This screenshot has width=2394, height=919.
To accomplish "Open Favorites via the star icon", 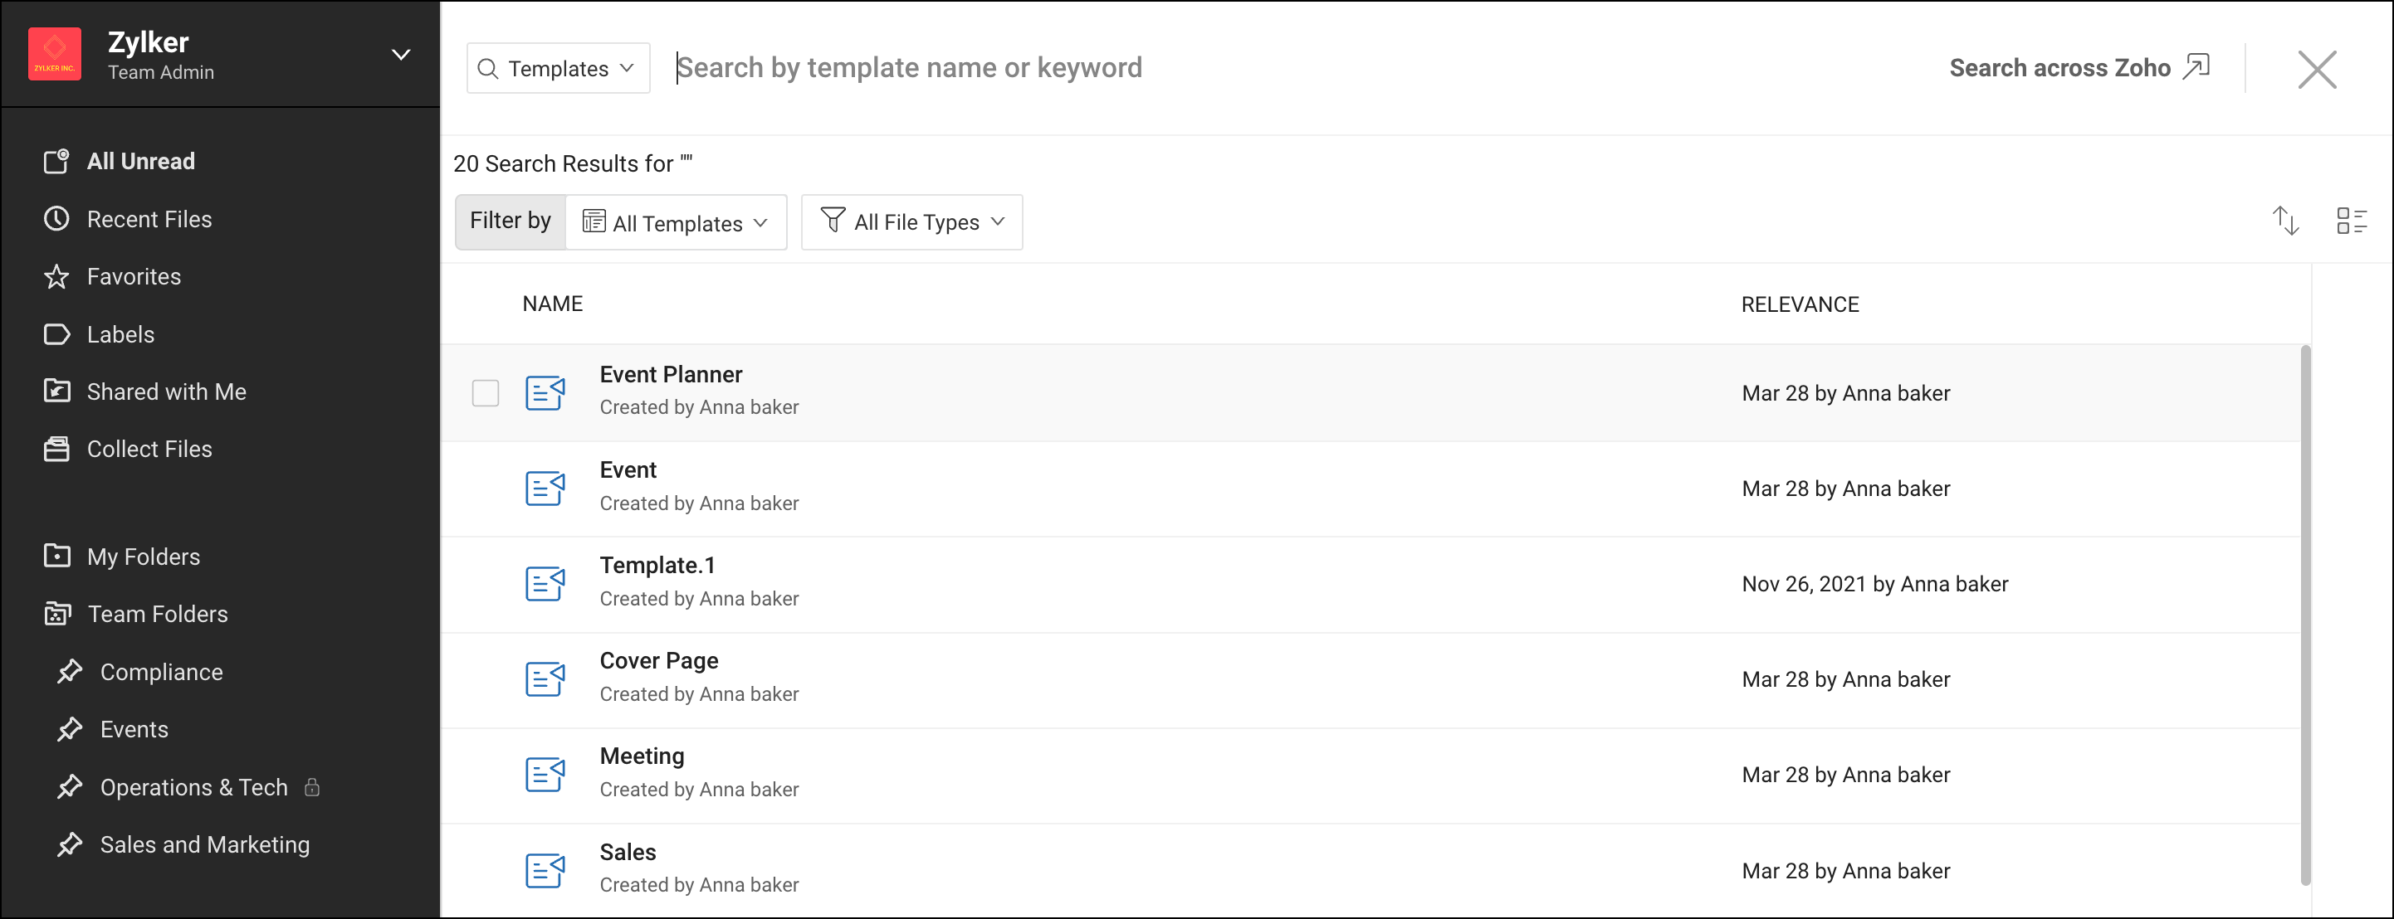I will click(56, 277).
